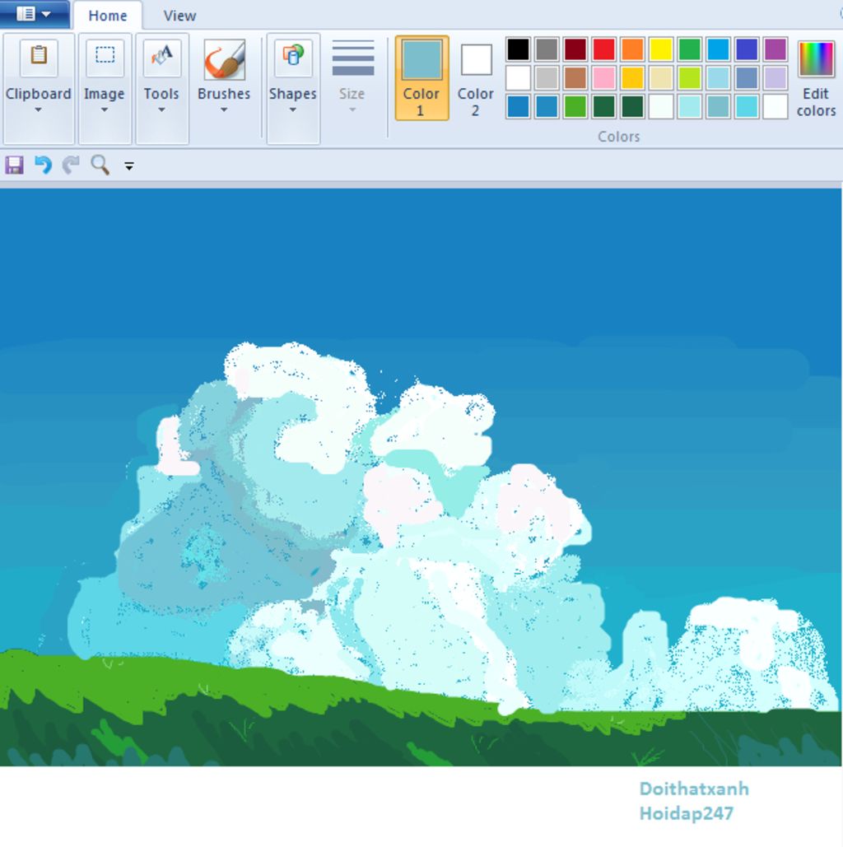Pick the bright red color swatch
The height and width of the screenshot is (847, 843).
coord(604,49)
